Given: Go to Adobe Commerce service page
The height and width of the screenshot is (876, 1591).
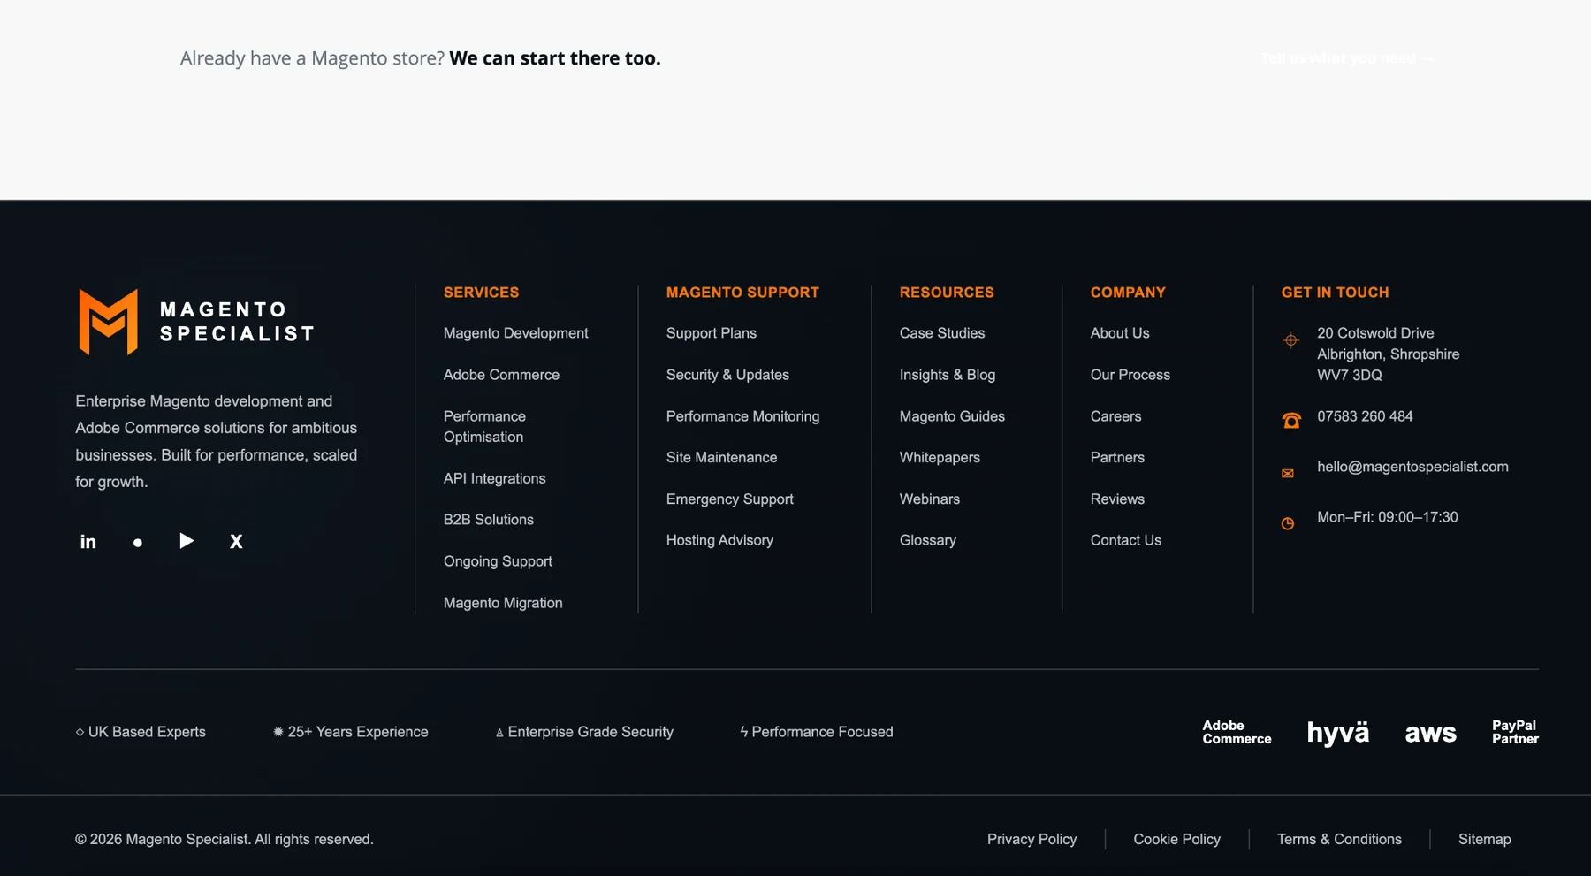Looking at the screenshot, I should [501, 375].
